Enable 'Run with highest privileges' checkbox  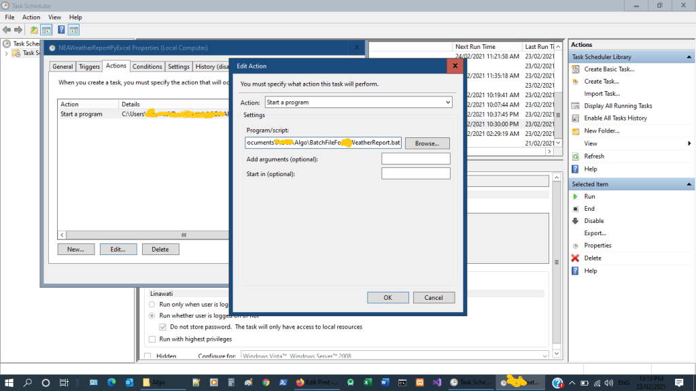(152, 339)
